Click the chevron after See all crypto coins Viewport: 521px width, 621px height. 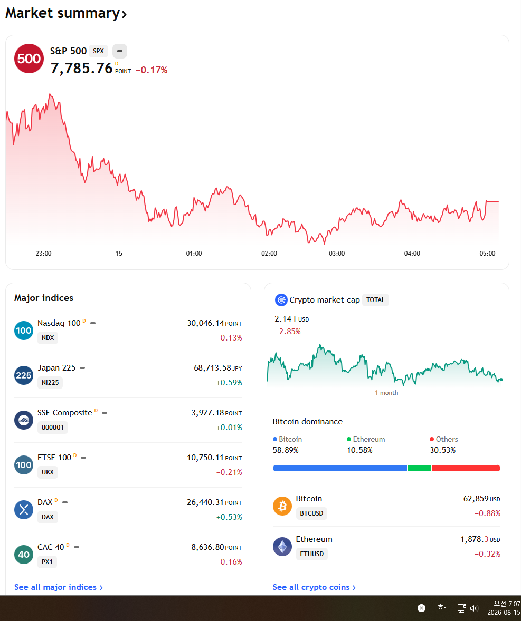coord(354,587)
